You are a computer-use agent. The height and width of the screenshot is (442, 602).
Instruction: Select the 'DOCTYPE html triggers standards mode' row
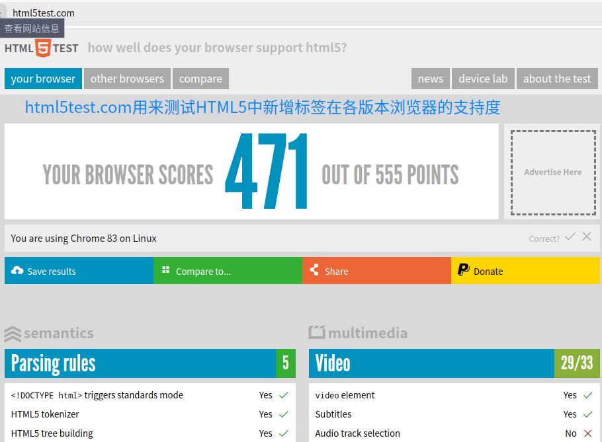click(150, 395)
